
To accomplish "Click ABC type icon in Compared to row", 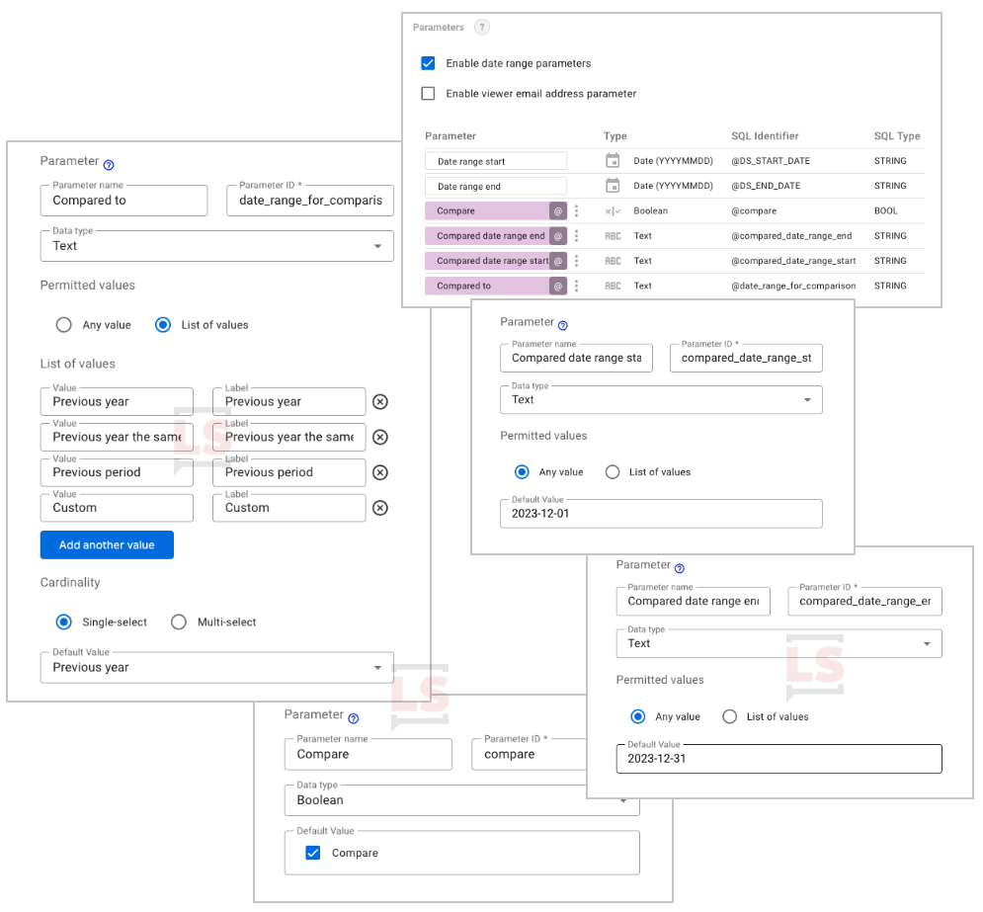I will tap(613, 286).
